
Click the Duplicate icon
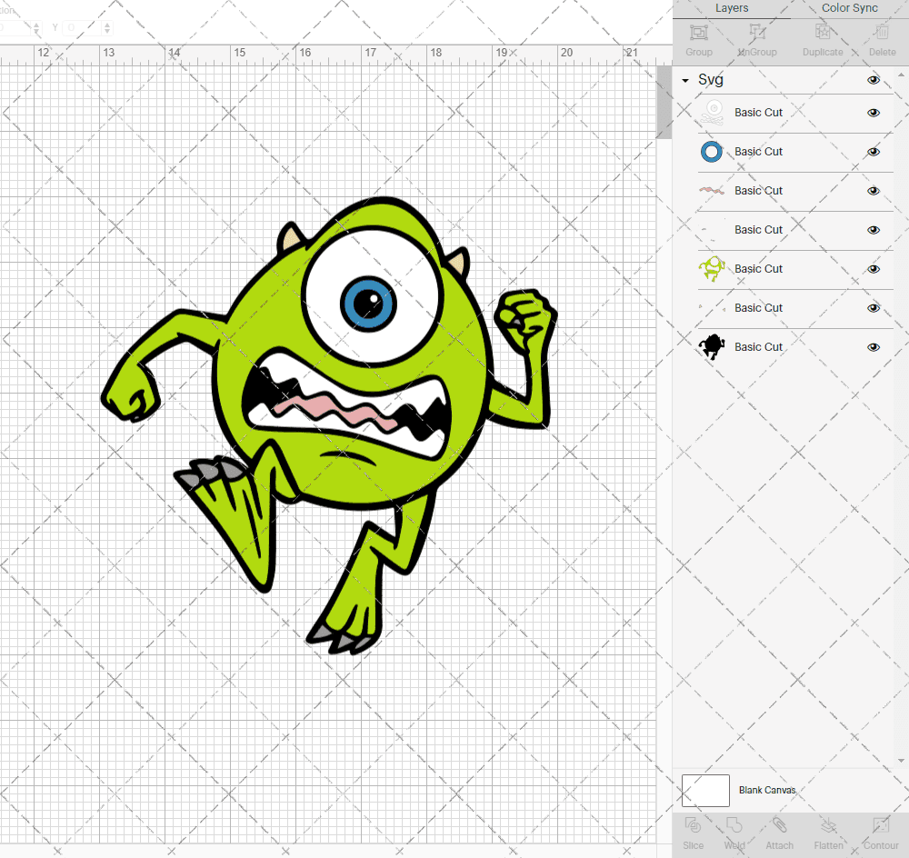(822, 33)
